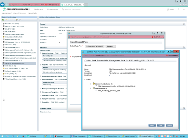The height and width of the screenshot is (138, 188).
Task: Switch to the Content Packs browser tab
Action: pyautogui.click(x=72, y=5)
